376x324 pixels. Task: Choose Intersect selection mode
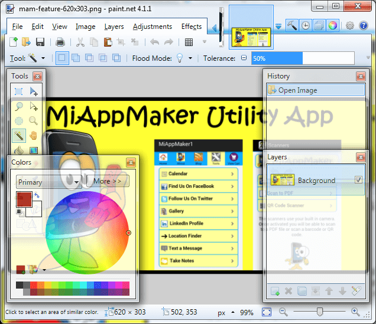103,58
